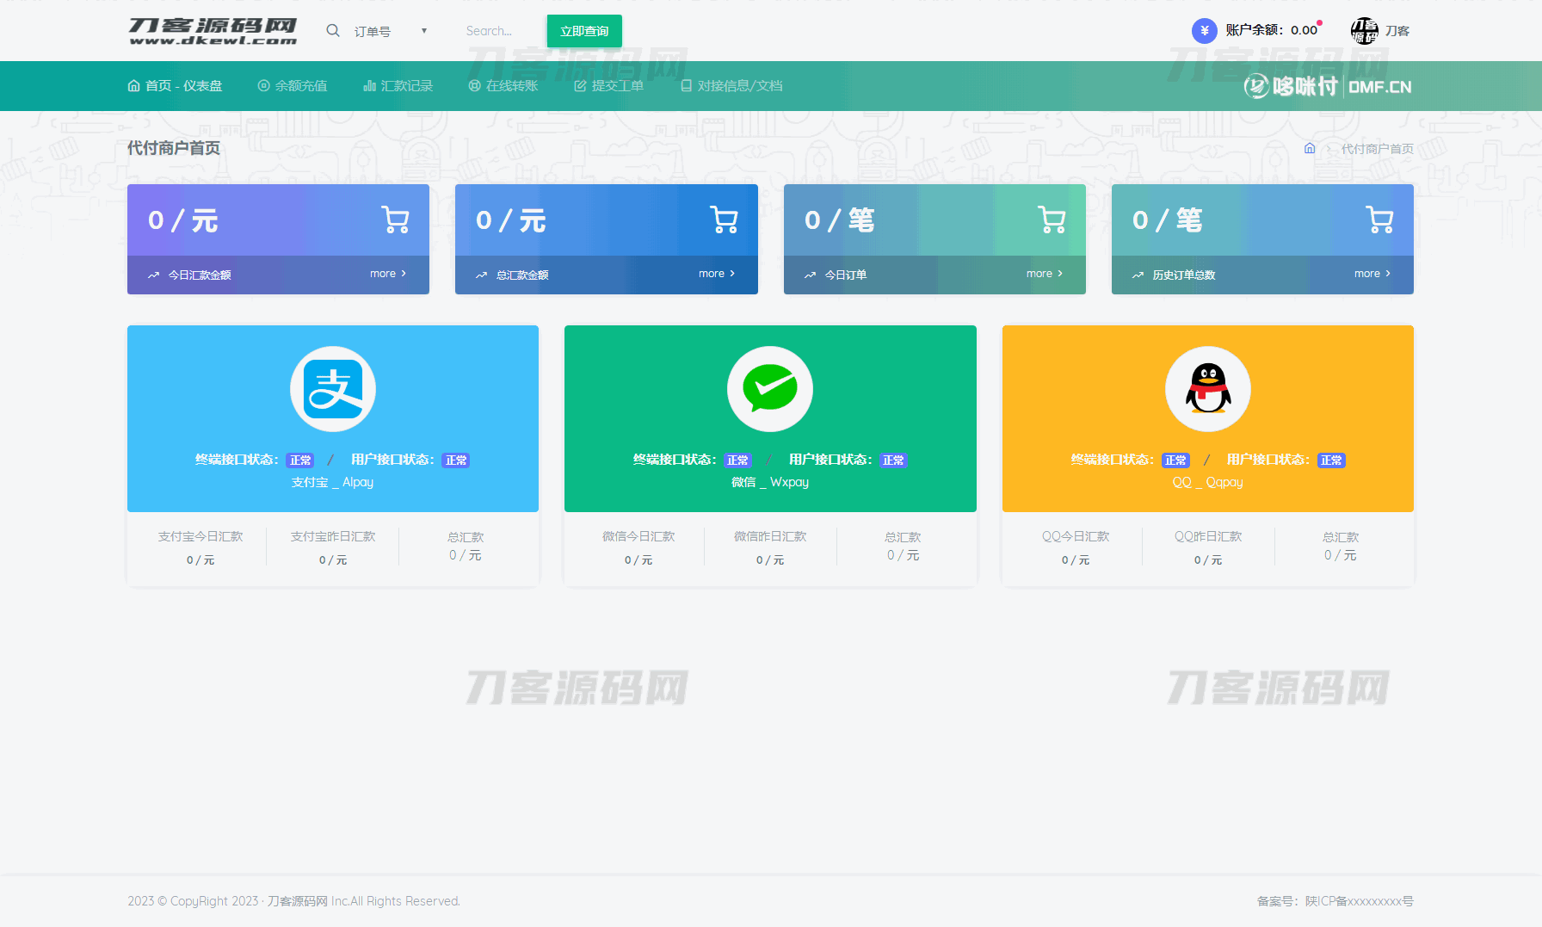
Task: Go to the 汇款记录 menu item
Action: pos(398,86)
